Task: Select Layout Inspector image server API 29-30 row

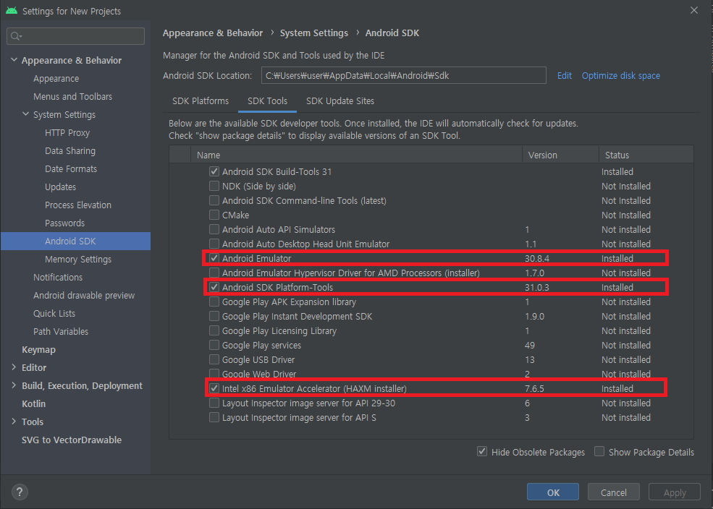Action: pos(431,403)
